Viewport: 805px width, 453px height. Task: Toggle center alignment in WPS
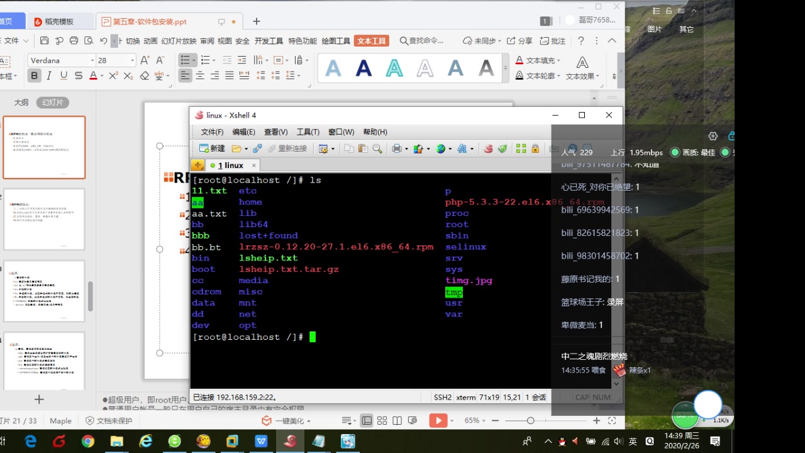[200, 75]
